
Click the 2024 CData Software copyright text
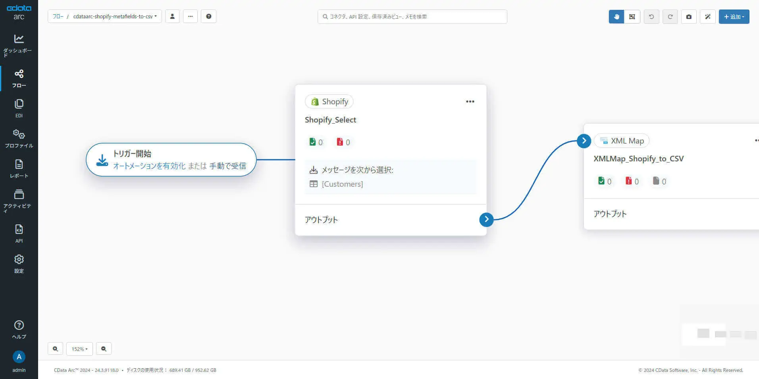pyautogui.click(x=691, y=370)
